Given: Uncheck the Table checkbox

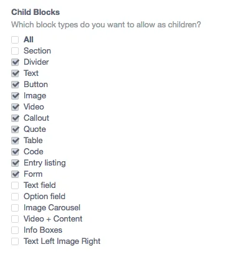Looking at the screenshot, I should tap(15, 141).
